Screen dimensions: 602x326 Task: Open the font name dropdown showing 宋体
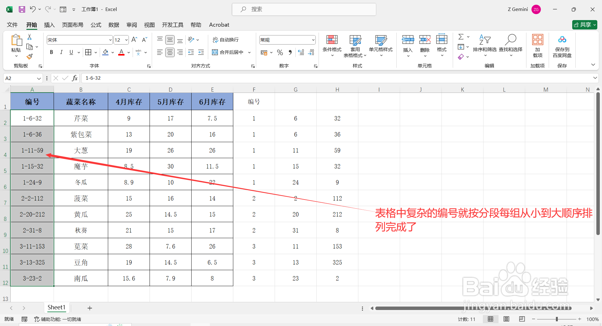(110, 40)
